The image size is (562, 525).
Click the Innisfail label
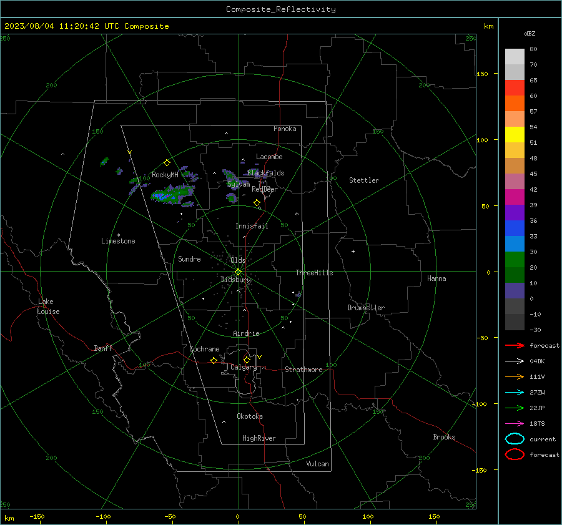pos(252,226)
